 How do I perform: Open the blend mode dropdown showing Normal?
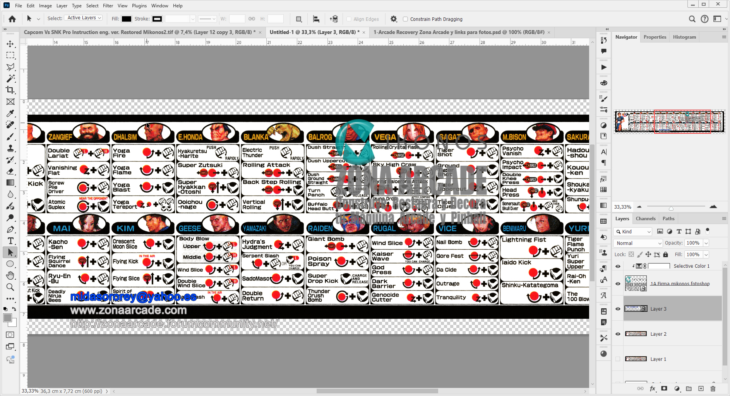click(637, 243)
